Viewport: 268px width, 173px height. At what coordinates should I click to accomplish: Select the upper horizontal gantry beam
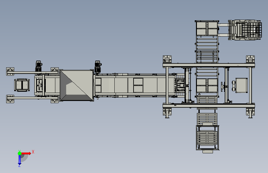(x=209, y=65)
